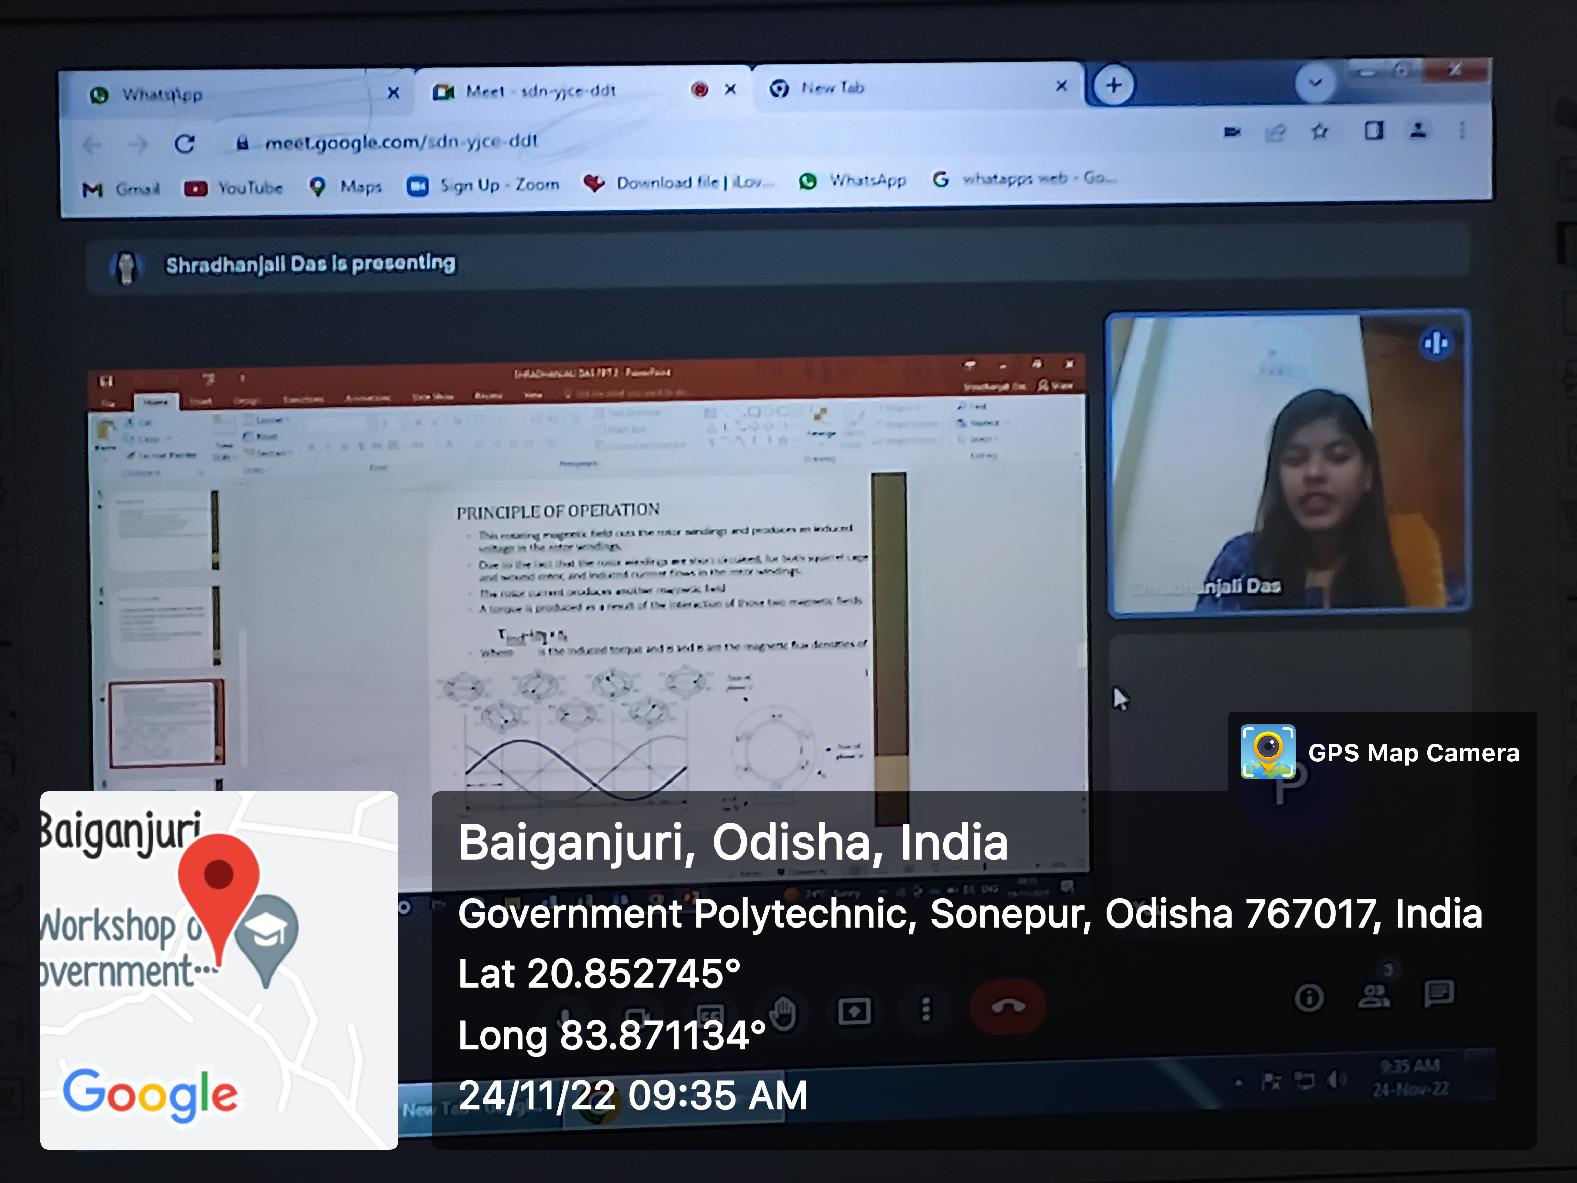This screenshot has width=1577, height=1183.
Task: Go back using the browser back arrow
Action: coord(92,145)
